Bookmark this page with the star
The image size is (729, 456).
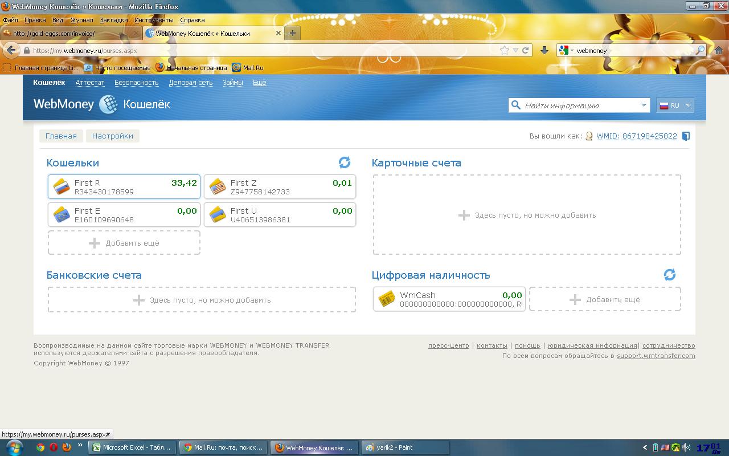504,50
